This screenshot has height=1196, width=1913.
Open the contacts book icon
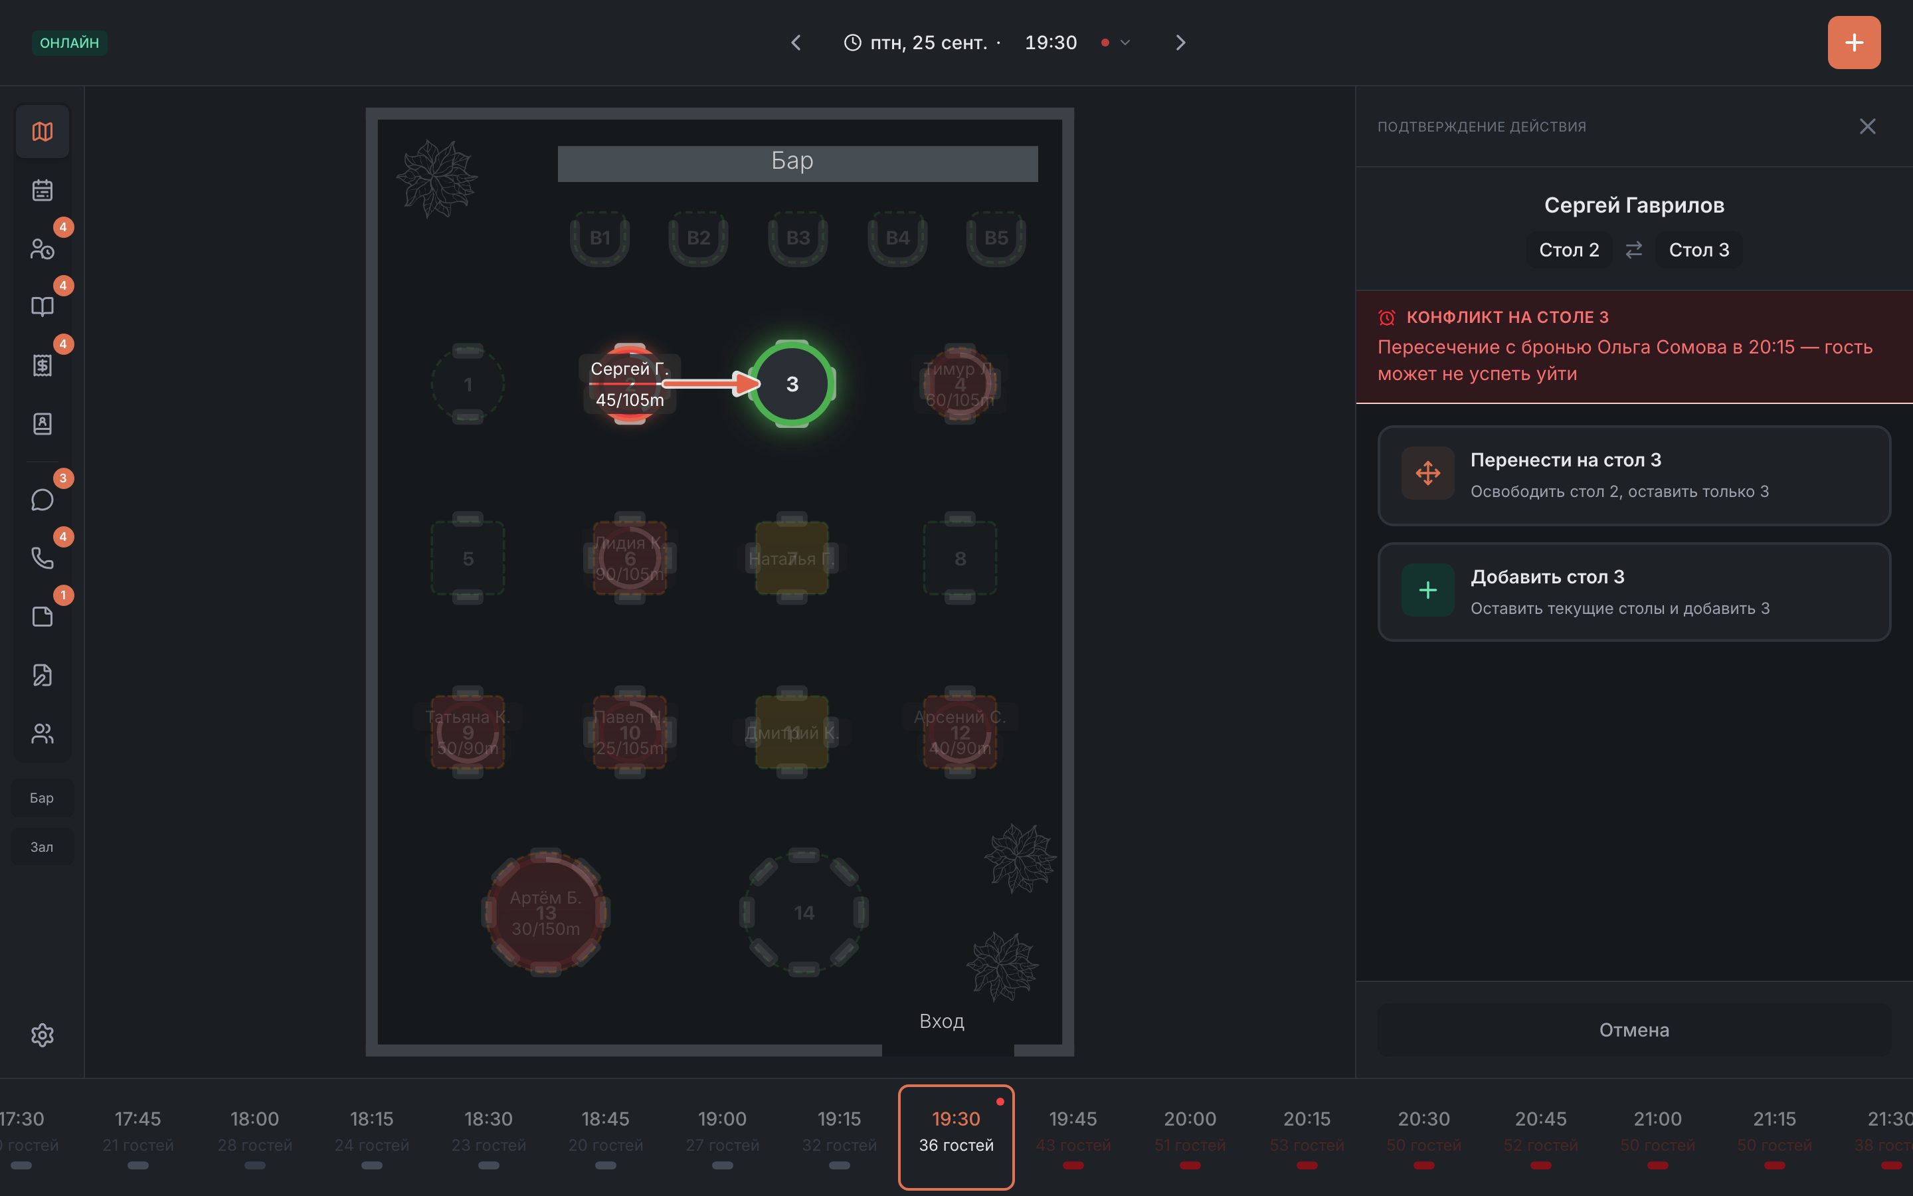[42, 424]
